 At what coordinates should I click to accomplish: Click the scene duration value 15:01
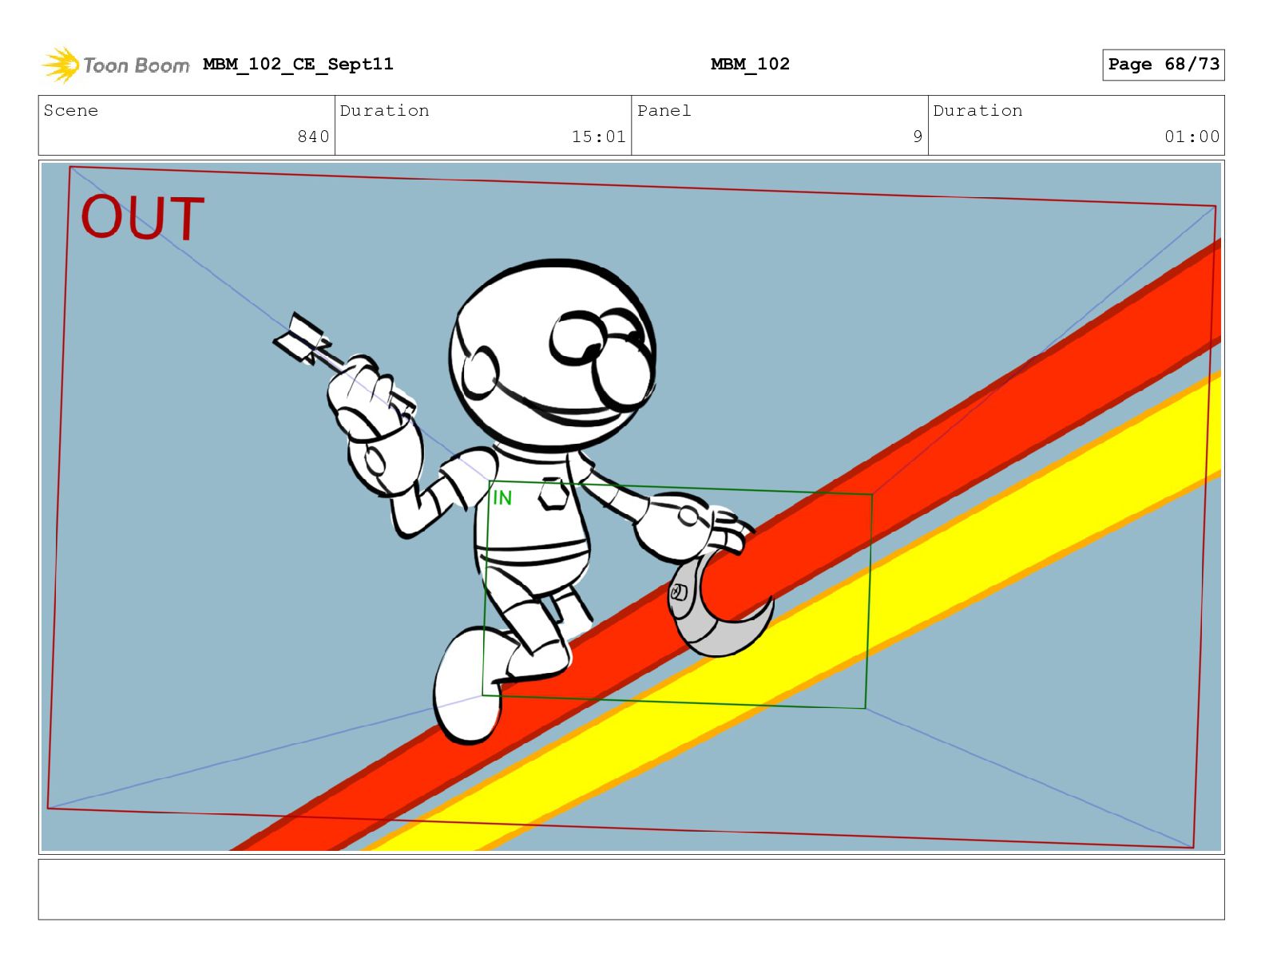(598, 136)
